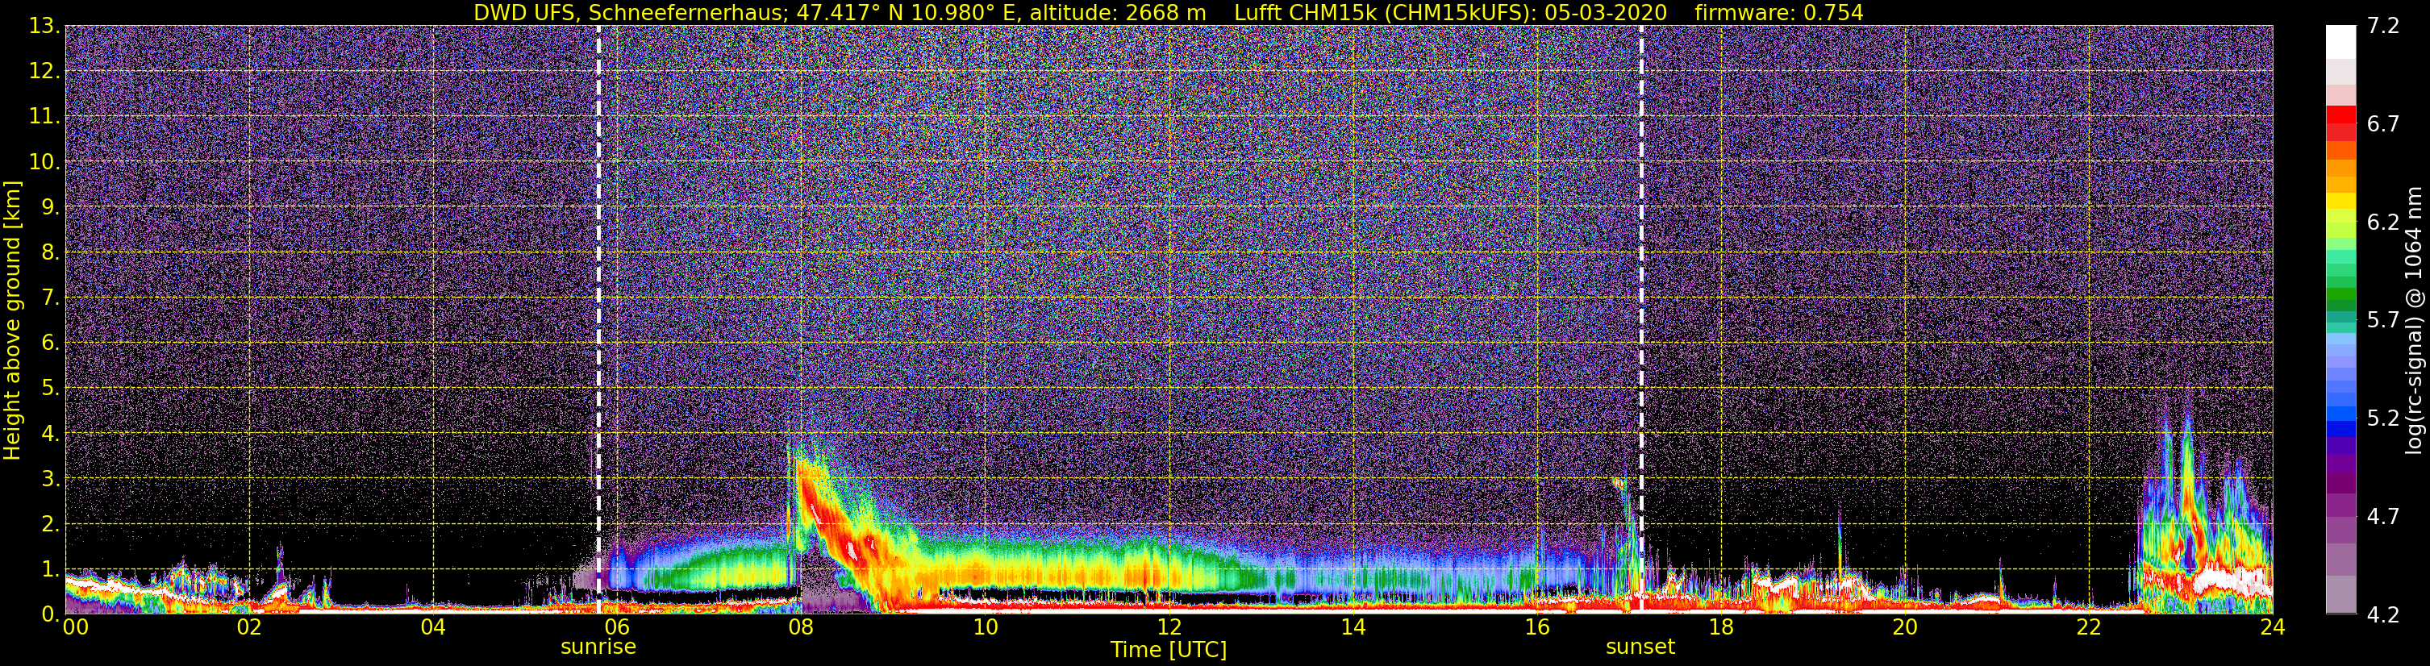Viewport: 2430px width, 666px height.
Task: Click the '04' tick on the time axis
Action: click(x=433, y=627)
